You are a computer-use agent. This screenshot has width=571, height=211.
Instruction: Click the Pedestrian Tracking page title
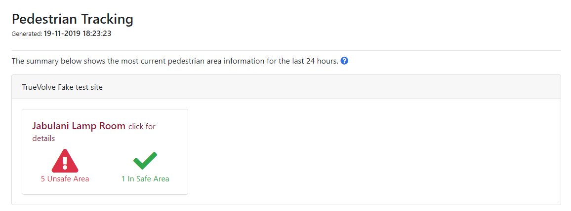pos(73,19)
